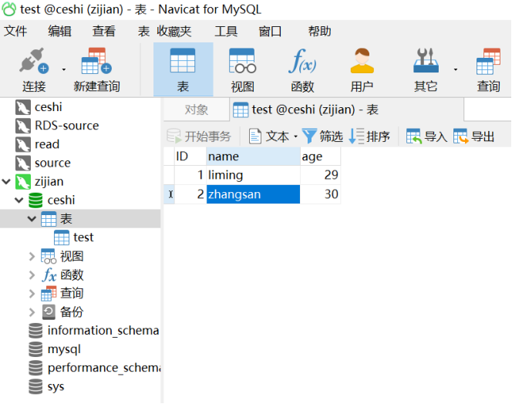
Task: Expand the 备份 (Backup) tree node
Action: 32,312
